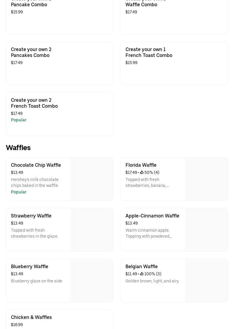Screen dimensions: 238x329
Task: Click the Belgian Waffle 100% rating text
Action: tap(153, 274)
